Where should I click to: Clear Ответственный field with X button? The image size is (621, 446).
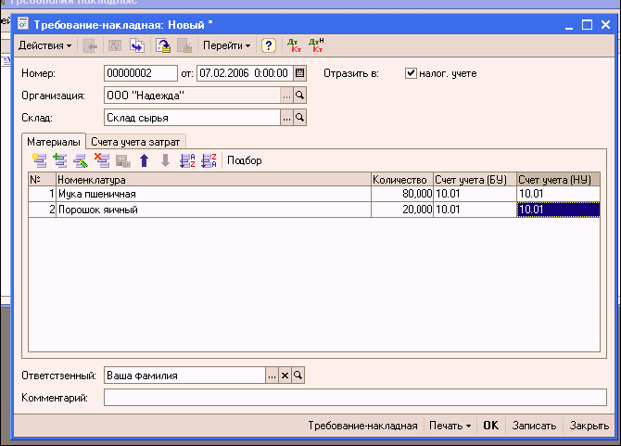(x=285, y=376)
